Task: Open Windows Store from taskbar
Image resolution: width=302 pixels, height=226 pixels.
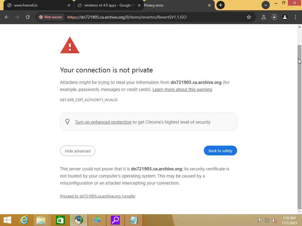Action: (x=60, y=220)
